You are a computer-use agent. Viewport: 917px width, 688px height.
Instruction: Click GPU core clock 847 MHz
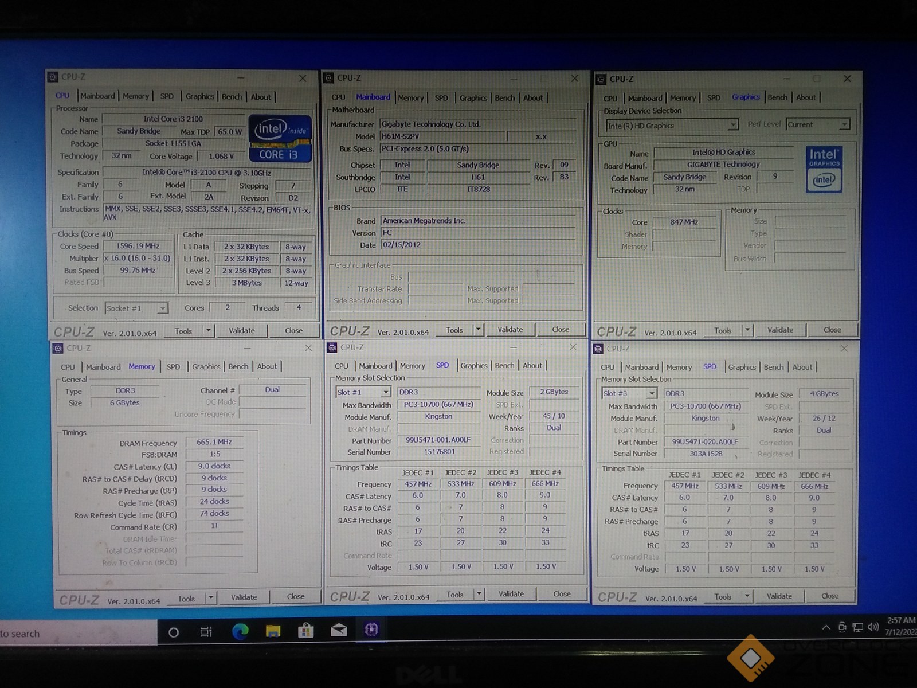684,222
